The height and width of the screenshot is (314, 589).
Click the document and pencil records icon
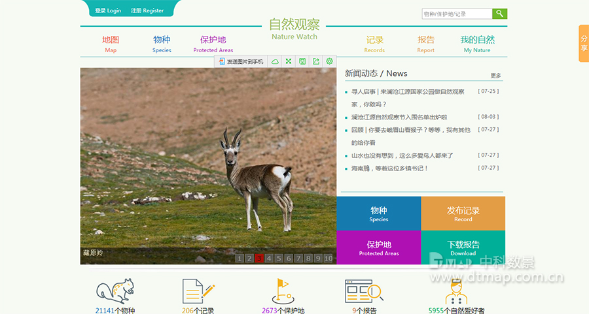pos(198,290)
